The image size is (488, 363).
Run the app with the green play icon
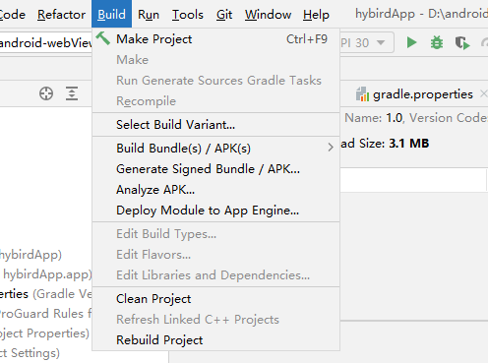(411, 42)
